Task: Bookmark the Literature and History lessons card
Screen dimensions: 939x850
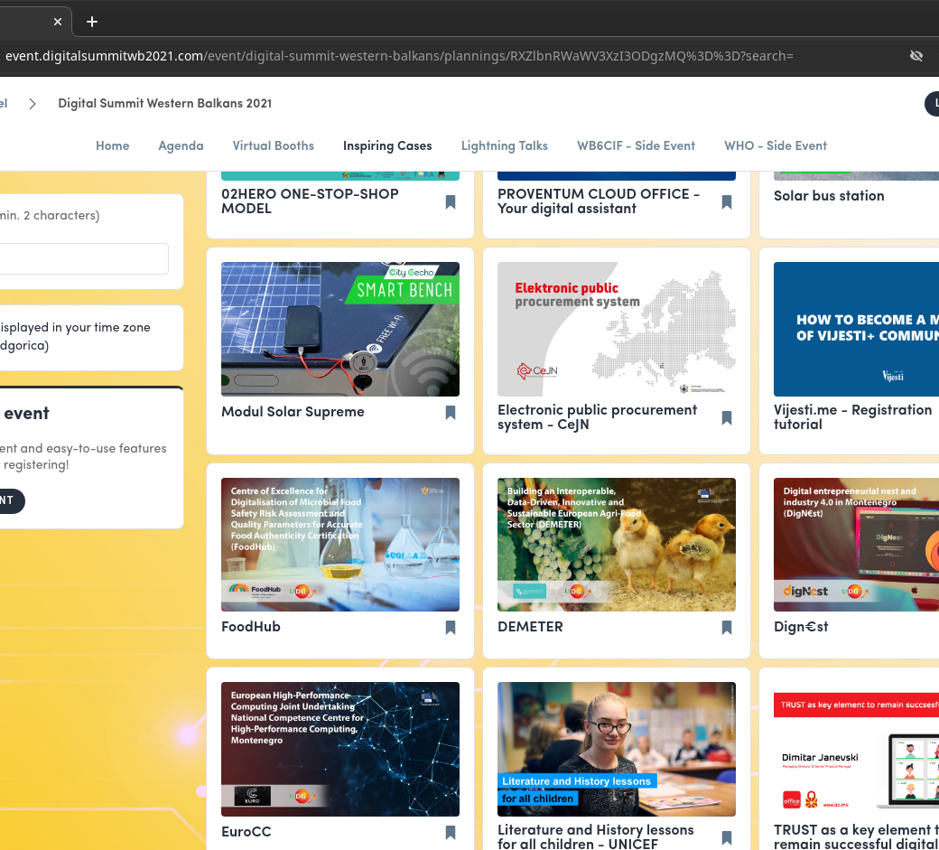Action: point(727,837)
